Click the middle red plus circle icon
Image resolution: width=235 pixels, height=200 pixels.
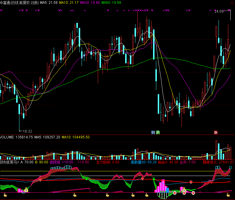coord(184,193)
